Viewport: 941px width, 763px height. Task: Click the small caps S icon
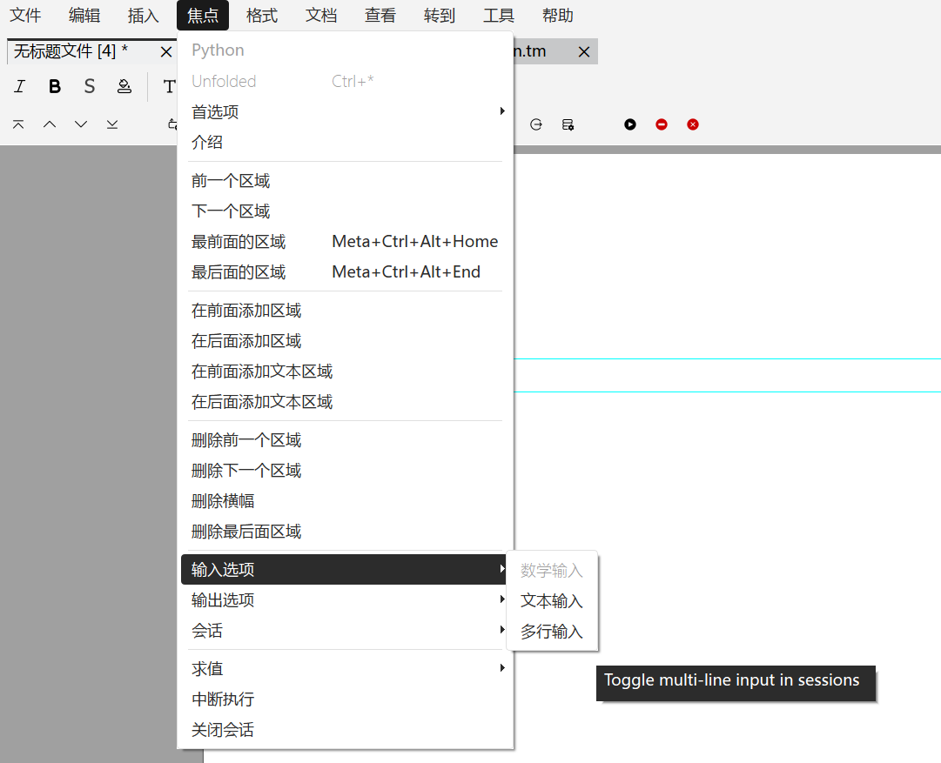click(90, 86)
